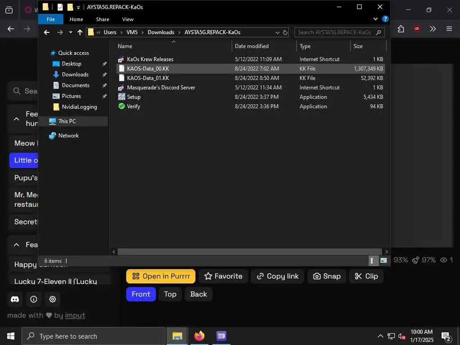Open the Discord icon in browser sidebar
Image resolution: width=460 pixels, height=345 pixels.
click(15, 299)
